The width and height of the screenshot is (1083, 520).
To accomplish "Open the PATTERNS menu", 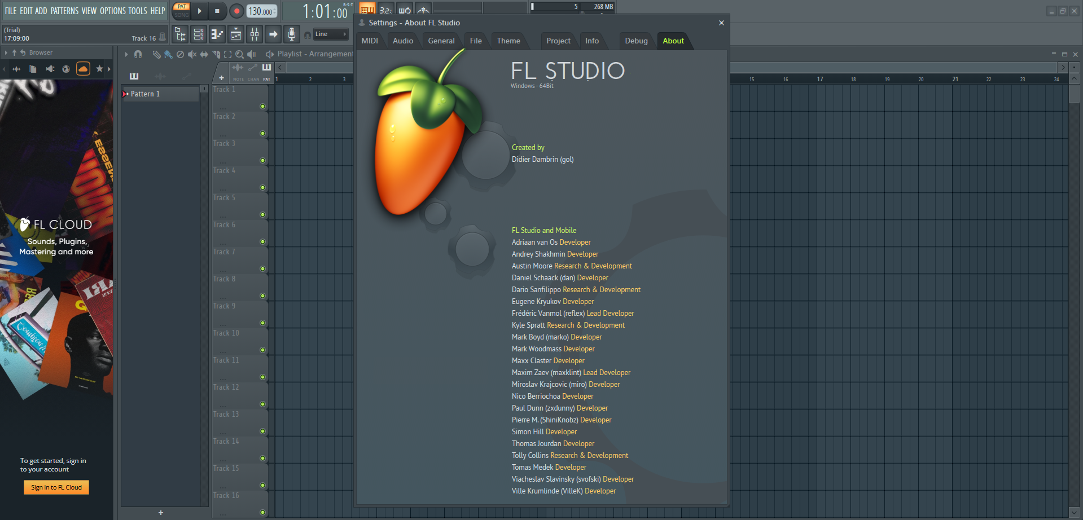I will point(64,11).
